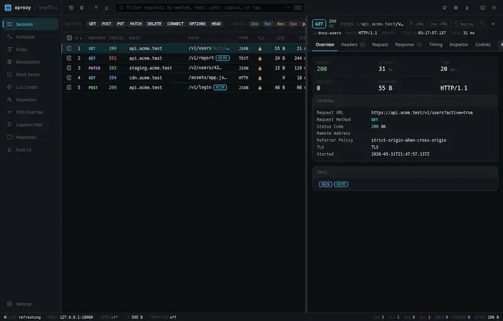The width and height of the screenshot is (503, 321).
Task: Click the MOCK tag in Tags section
Action: (325, 184)
